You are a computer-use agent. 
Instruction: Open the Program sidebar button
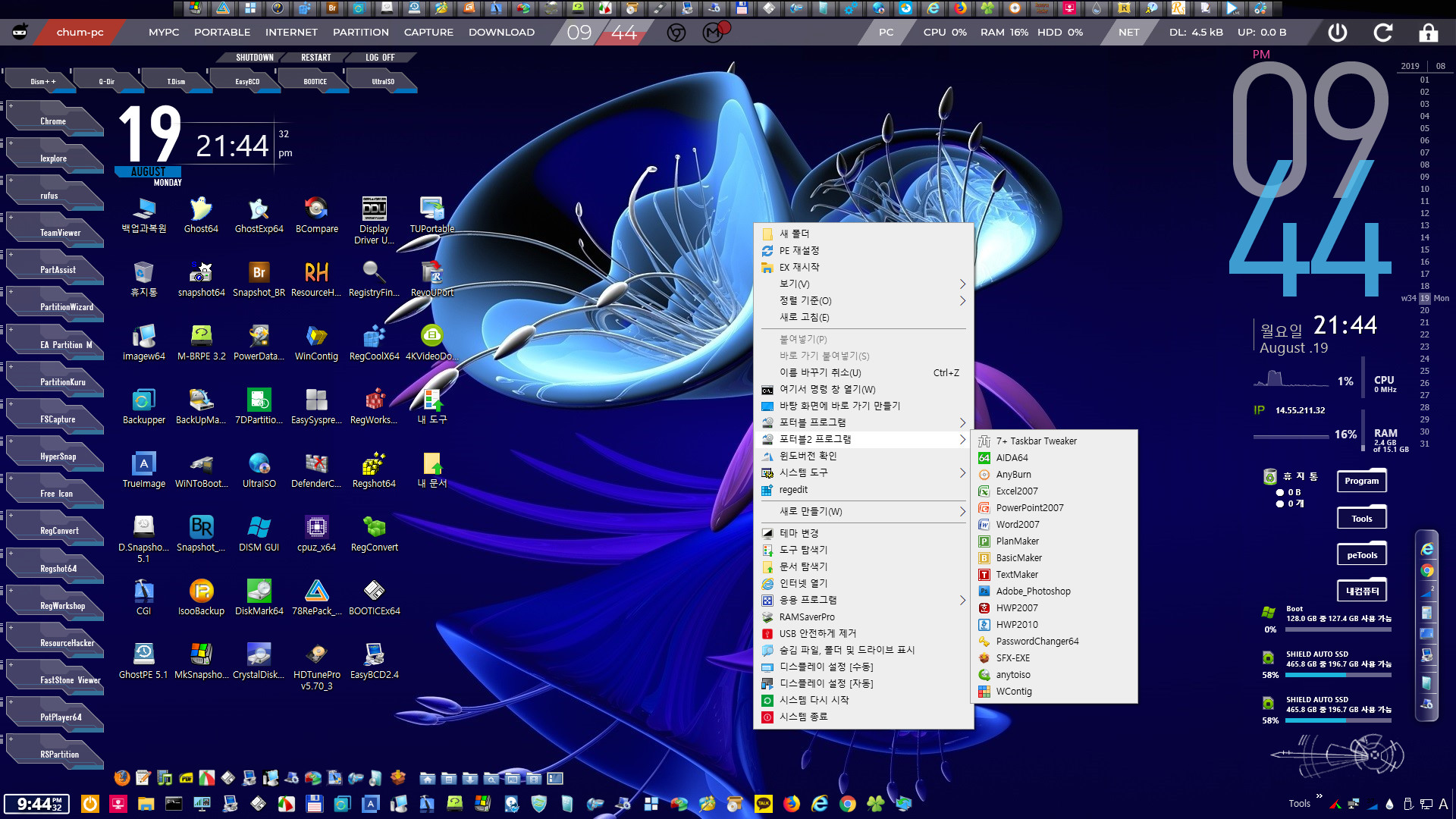tap(1361, 481)
